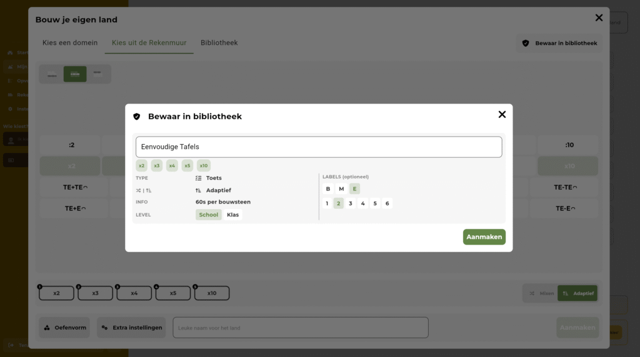Viewport: 640px width, 357px height.
Task: Click the Toets type list icon
Action: (199, 178)
